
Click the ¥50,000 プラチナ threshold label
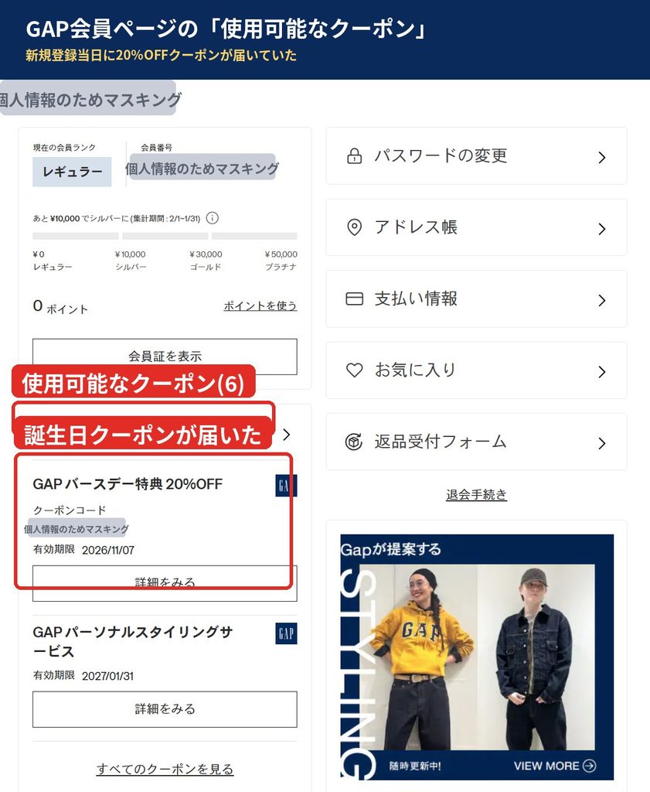click(281, 260)
